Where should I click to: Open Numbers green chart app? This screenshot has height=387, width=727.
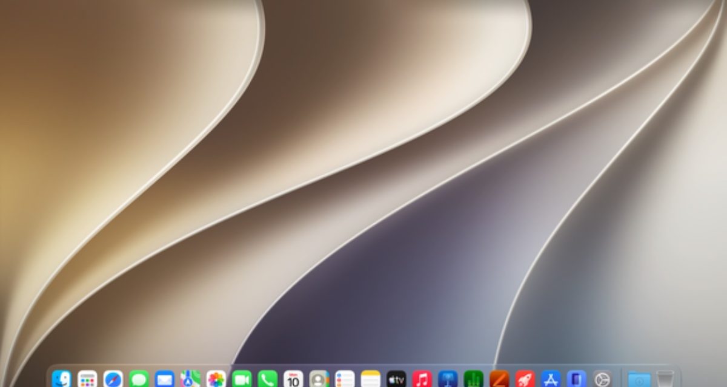(473, 379)
